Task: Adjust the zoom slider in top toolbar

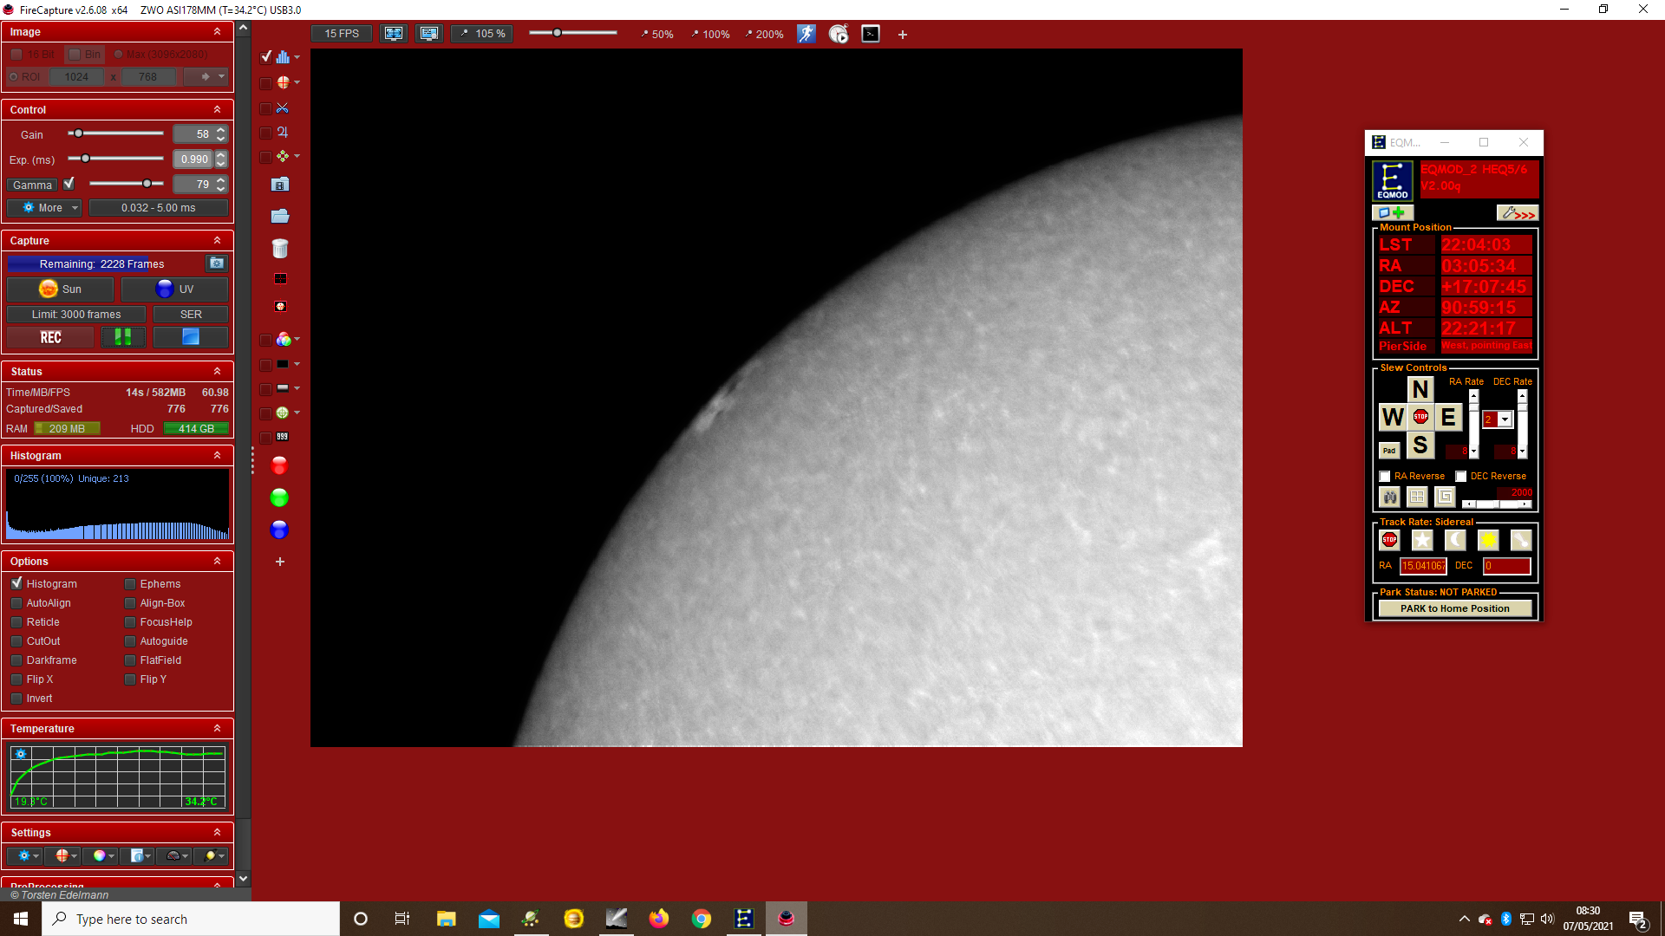Action: [x=572, y=33]
